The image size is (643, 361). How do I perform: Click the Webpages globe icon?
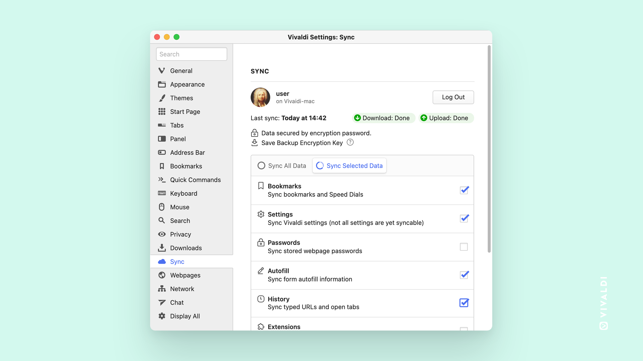162,275
